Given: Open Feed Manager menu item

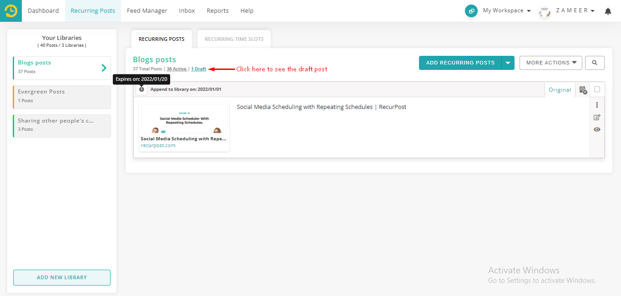Looking at the screenshot, I should 147,10.
